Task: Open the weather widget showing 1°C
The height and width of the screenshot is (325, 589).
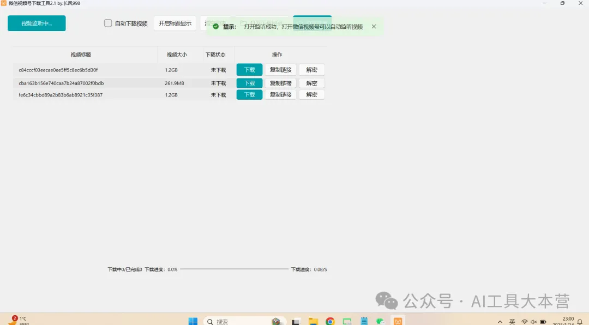Action: tap(17, 321)
